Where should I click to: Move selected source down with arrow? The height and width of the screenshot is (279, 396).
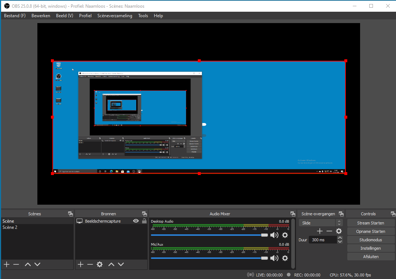(x=121, y=264)
